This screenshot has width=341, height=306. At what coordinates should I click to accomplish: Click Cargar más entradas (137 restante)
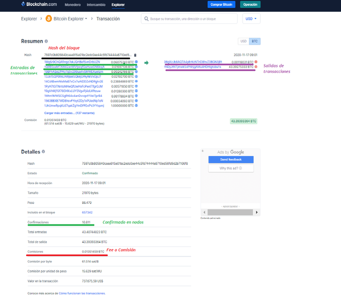point(69,113)
